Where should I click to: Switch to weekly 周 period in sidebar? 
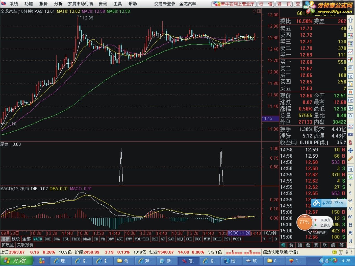pos(350,233)
